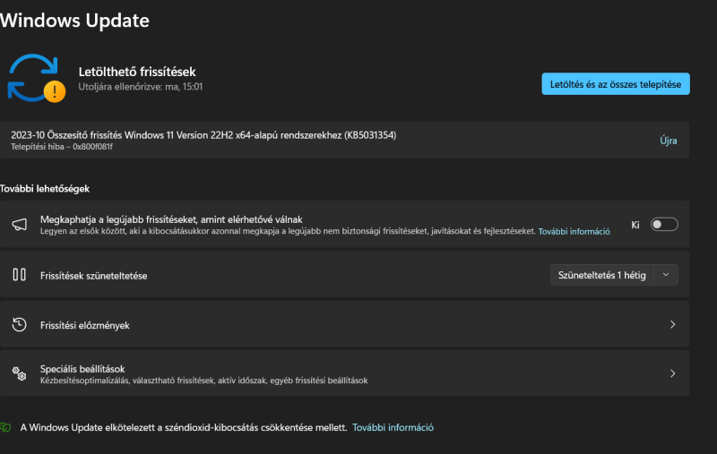This screenshot has width=717, height=454.
Task: Click the megaphone icon for latest updates
Action: pos(19,224)
